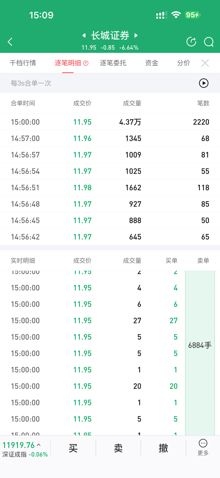Open search with the magnifier icon
Screen dimensions: 220x478
pyautogui.click(x=209, y=42)
